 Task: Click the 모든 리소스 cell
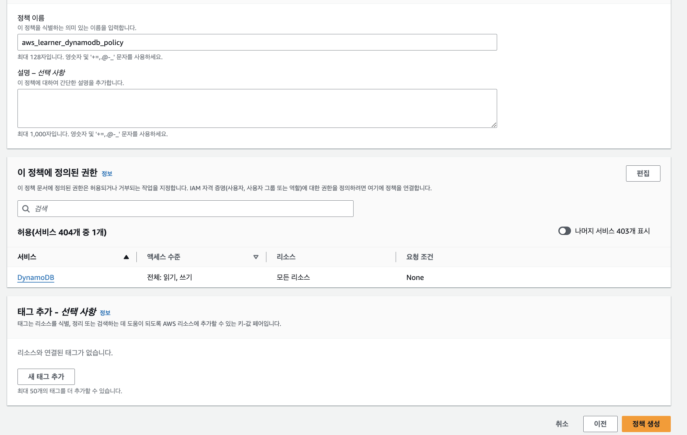tap(293, 277)
